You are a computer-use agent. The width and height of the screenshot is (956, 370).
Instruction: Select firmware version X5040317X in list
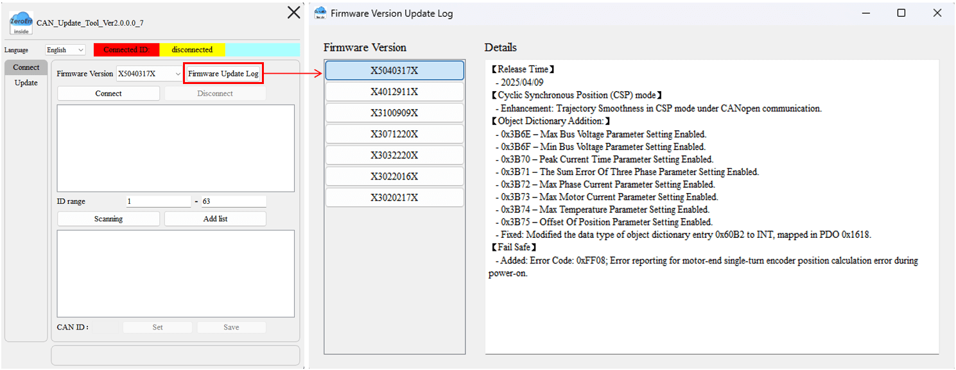coord(394,71)
